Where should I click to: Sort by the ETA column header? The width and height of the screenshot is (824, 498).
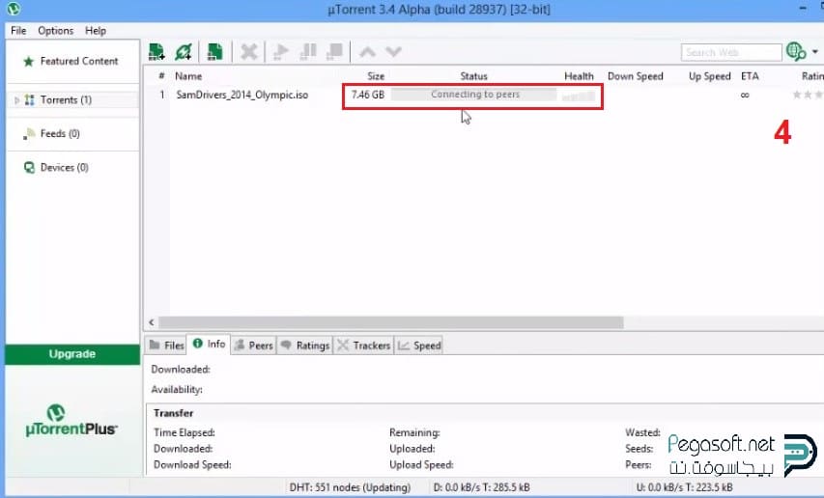750,76
